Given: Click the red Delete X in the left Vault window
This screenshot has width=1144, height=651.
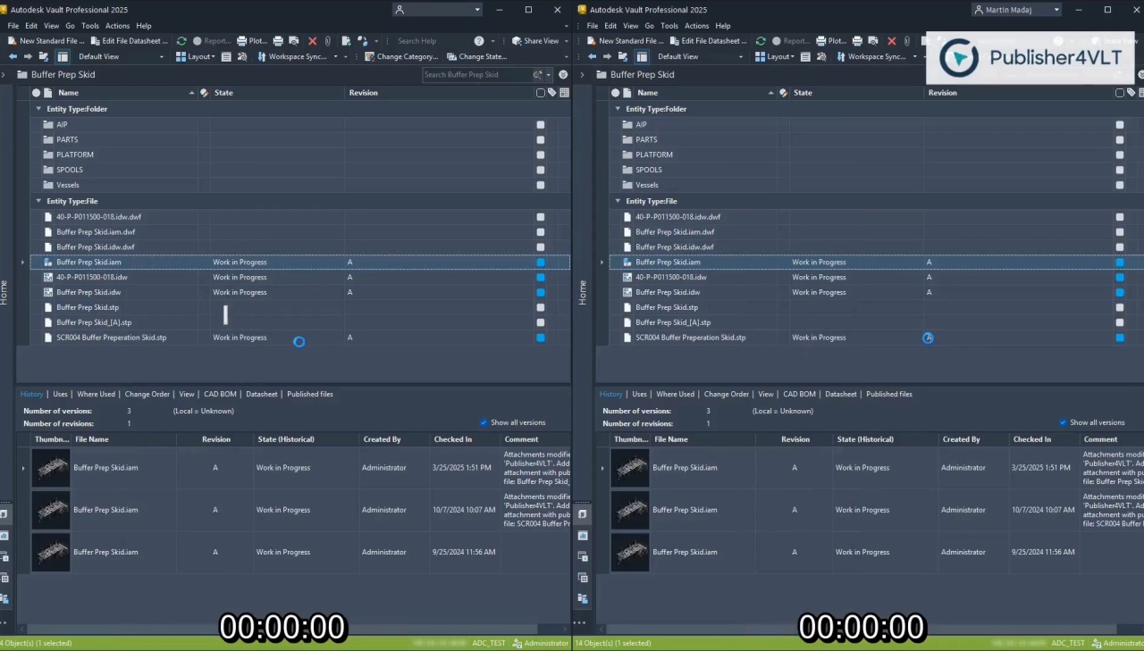Looking at the screenshot, I should (313, 41).
